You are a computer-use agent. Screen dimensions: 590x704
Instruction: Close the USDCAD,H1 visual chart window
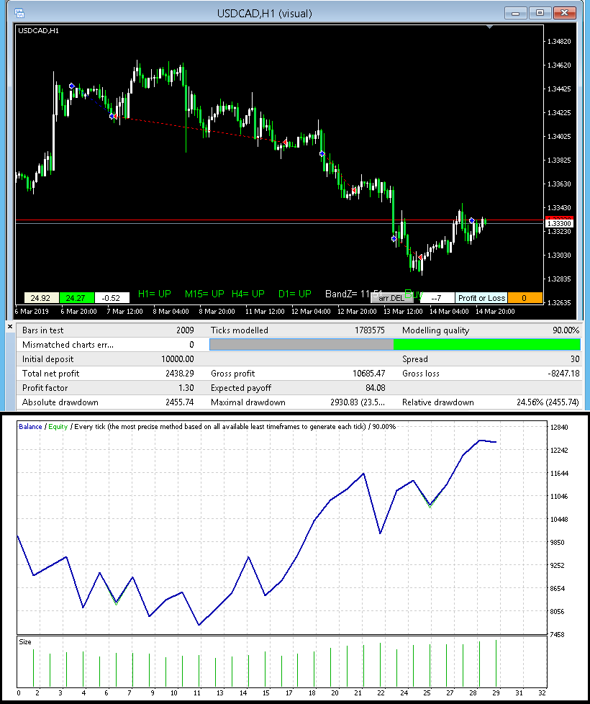coord(564,13)
